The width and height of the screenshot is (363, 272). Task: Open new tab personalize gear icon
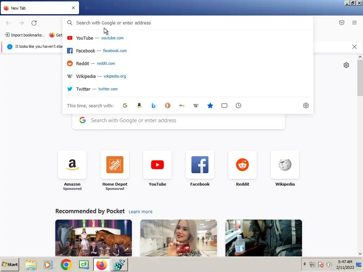(346, 65)
